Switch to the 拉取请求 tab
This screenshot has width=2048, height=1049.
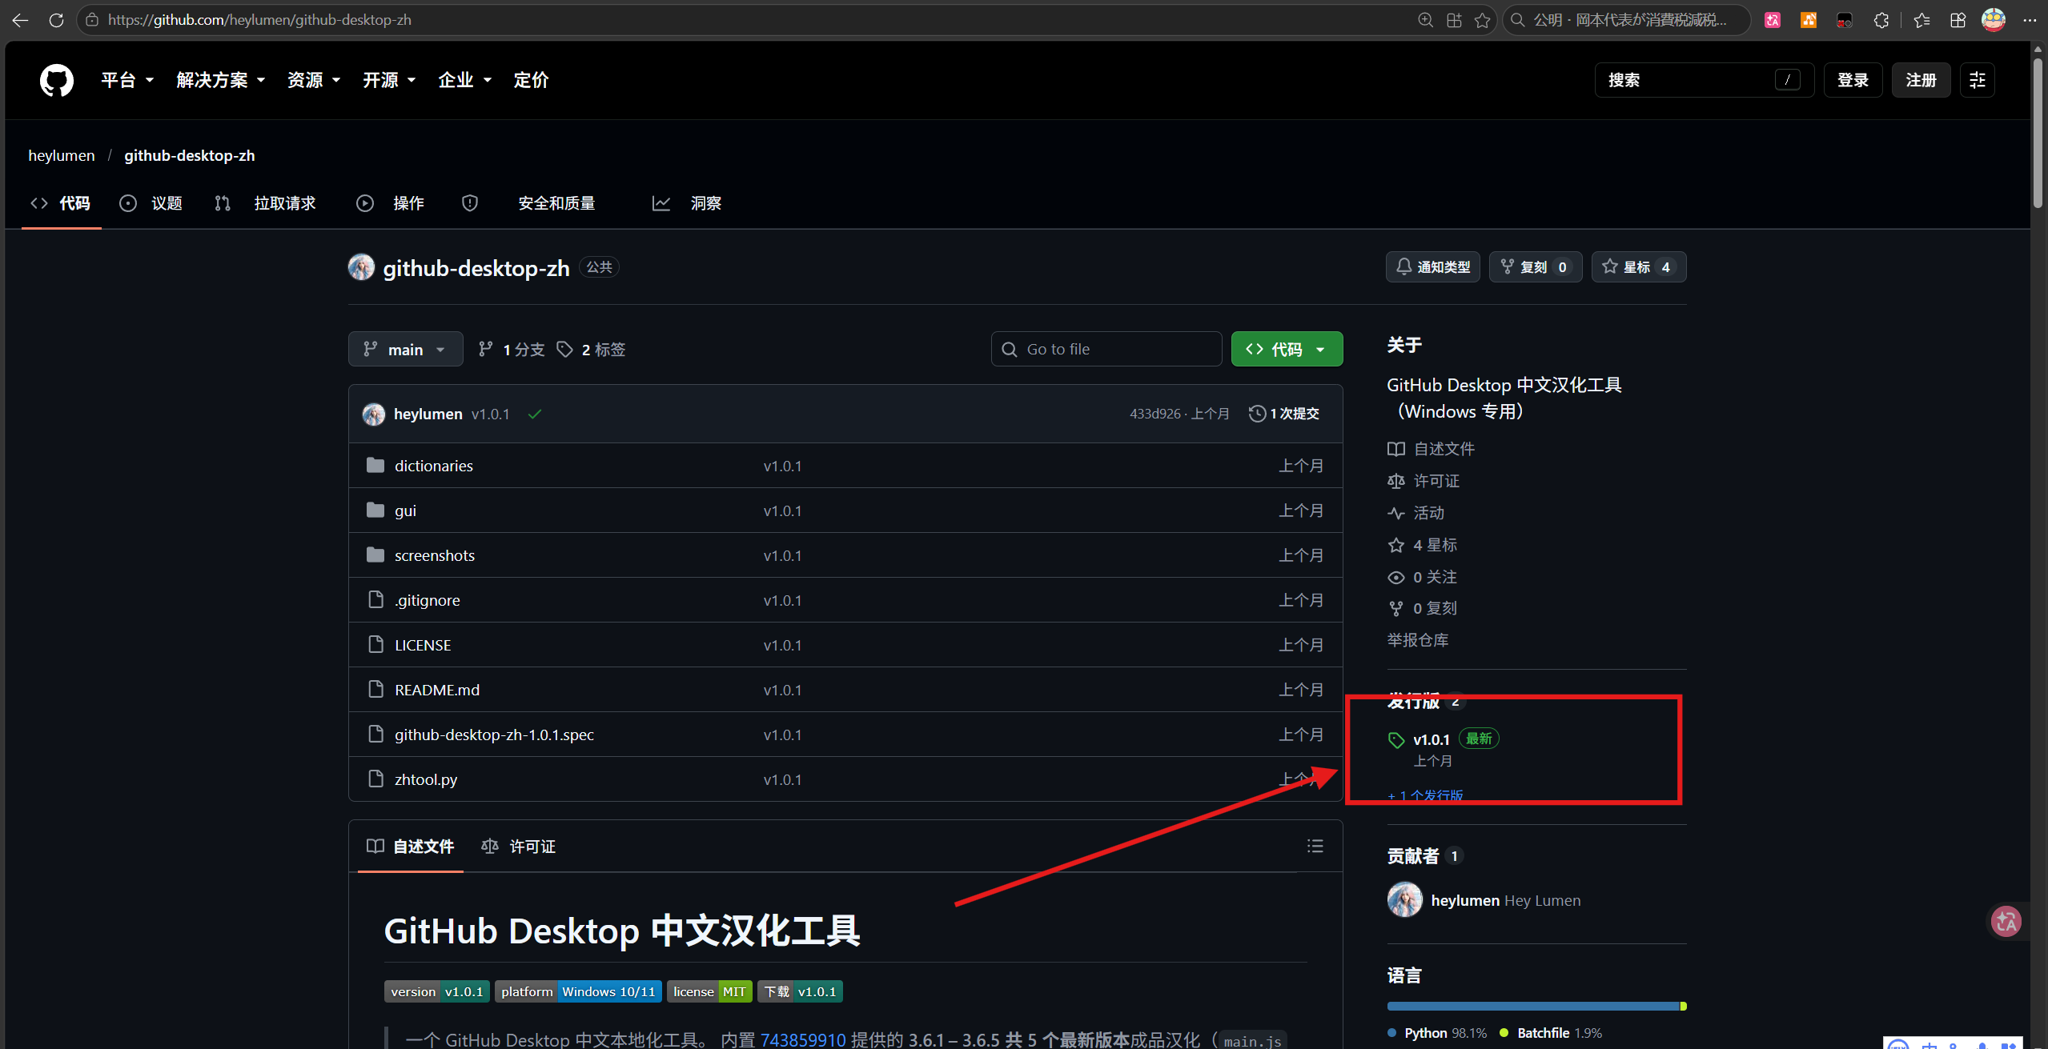point(266,203)
